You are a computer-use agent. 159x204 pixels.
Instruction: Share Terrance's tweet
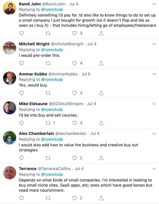click(x=101, y=198)
